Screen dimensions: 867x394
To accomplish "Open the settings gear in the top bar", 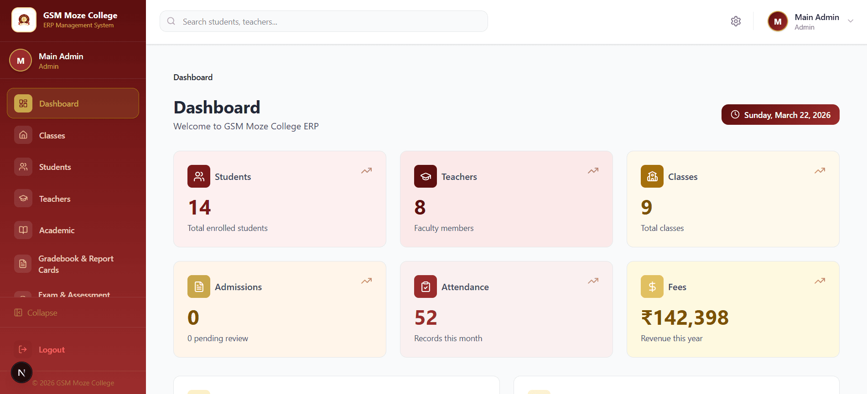I will [x=735, y=21].
